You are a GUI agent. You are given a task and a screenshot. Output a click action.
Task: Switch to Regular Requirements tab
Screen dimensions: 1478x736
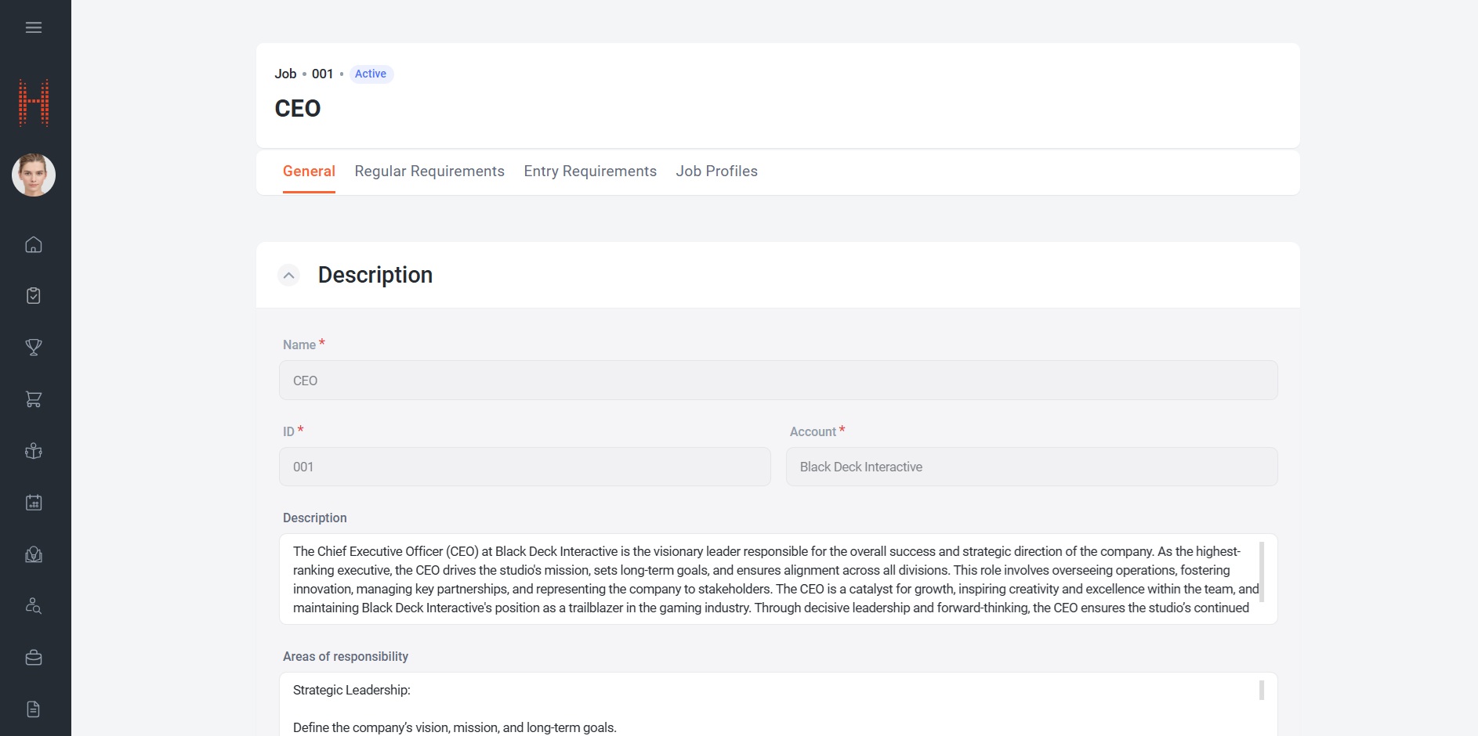[x=429, y=171]
